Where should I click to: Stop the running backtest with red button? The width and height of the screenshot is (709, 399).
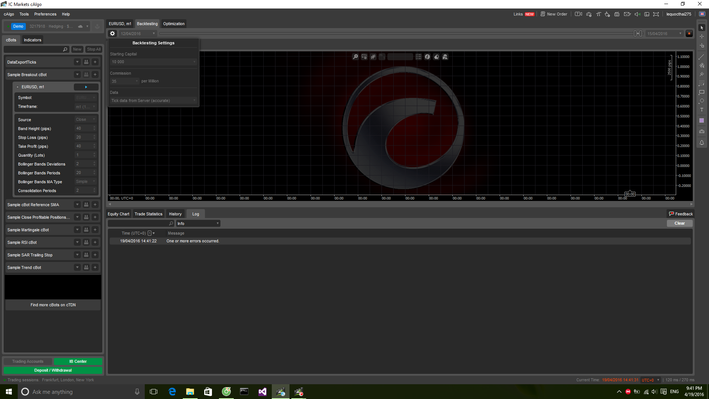(x=689, y=34)
